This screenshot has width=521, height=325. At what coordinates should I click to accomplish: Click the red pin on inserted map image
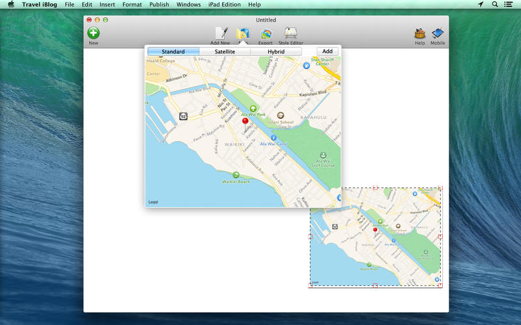coord(375,230)
